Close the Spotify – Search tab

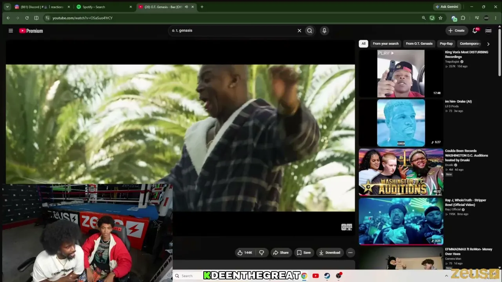[131, 7]
